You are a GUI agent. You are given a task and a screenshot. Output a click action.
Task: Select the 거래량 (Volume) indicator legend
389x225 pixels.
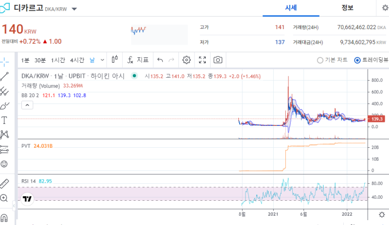click(40, 86)
